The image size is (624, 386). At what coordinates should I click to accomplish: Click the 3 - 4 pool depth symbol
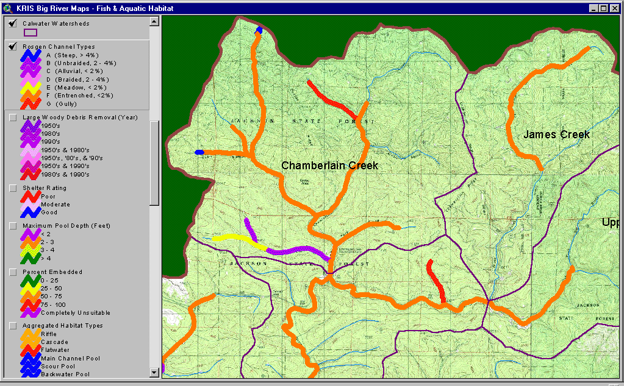click(x=30, y=250)
